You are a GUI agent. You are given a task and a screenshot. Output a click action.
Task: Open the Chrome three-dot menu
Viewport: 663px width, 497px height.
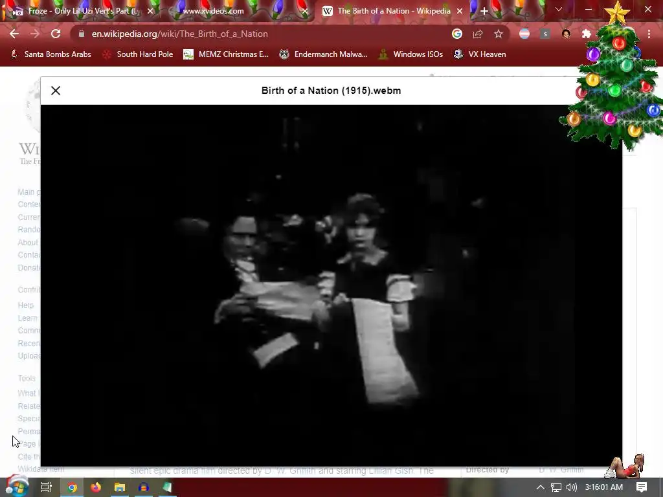pyautogui.click(x=649, y=34)
